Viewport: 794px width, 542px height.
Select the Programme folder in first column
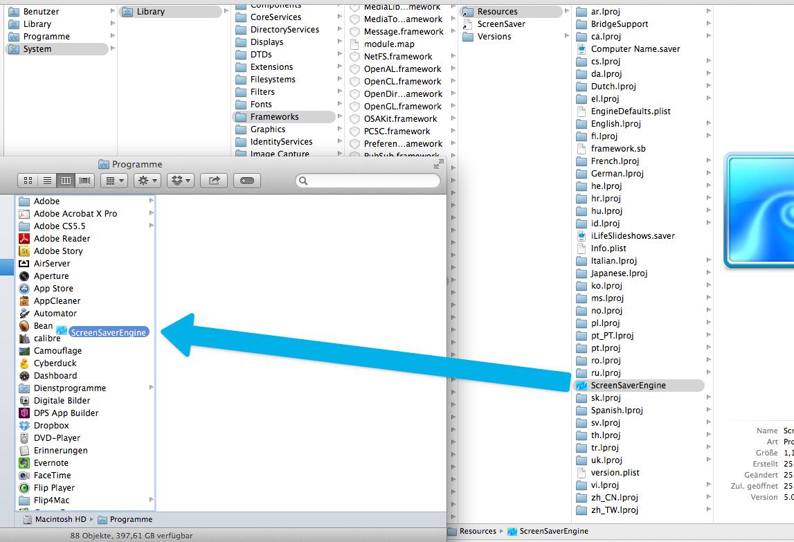tap(46, 37)
